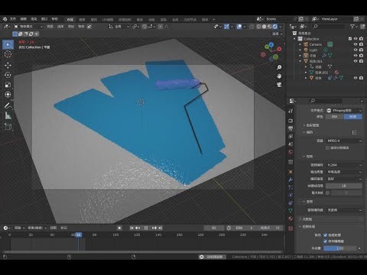
Task: Open the Tool properties tab
Action: point(291,111)
